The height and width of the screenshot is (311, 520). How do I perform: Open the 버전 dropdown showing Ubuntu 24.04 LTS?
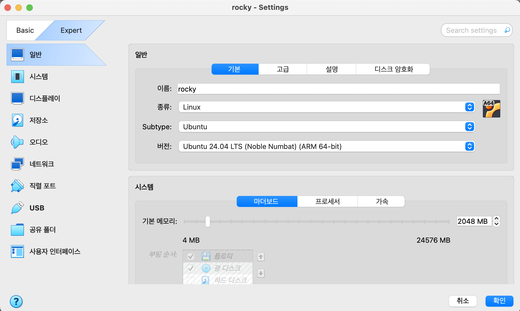(327, 146)
